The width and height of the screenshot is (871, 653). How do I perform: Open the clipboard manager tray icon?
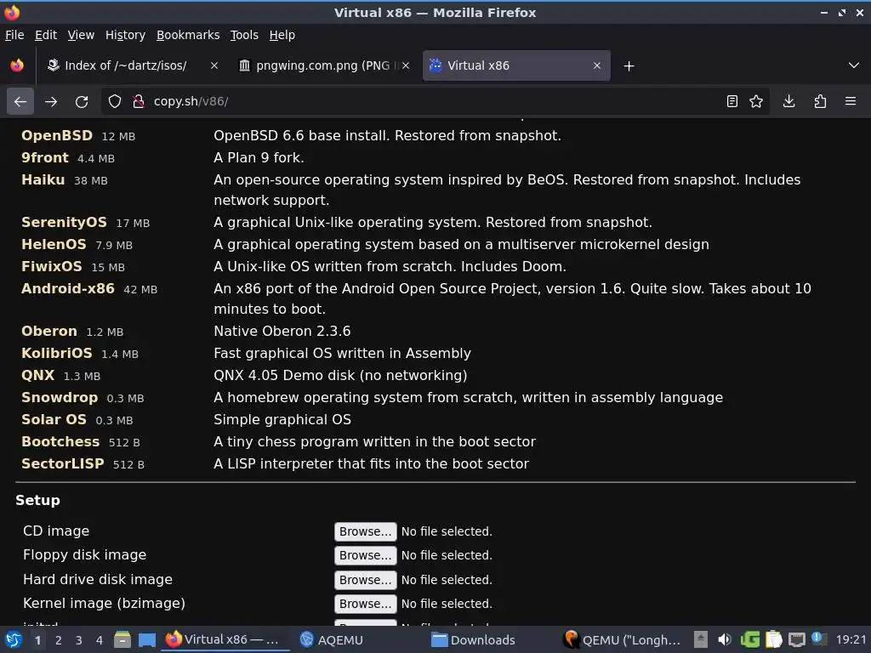coord(773,639)
